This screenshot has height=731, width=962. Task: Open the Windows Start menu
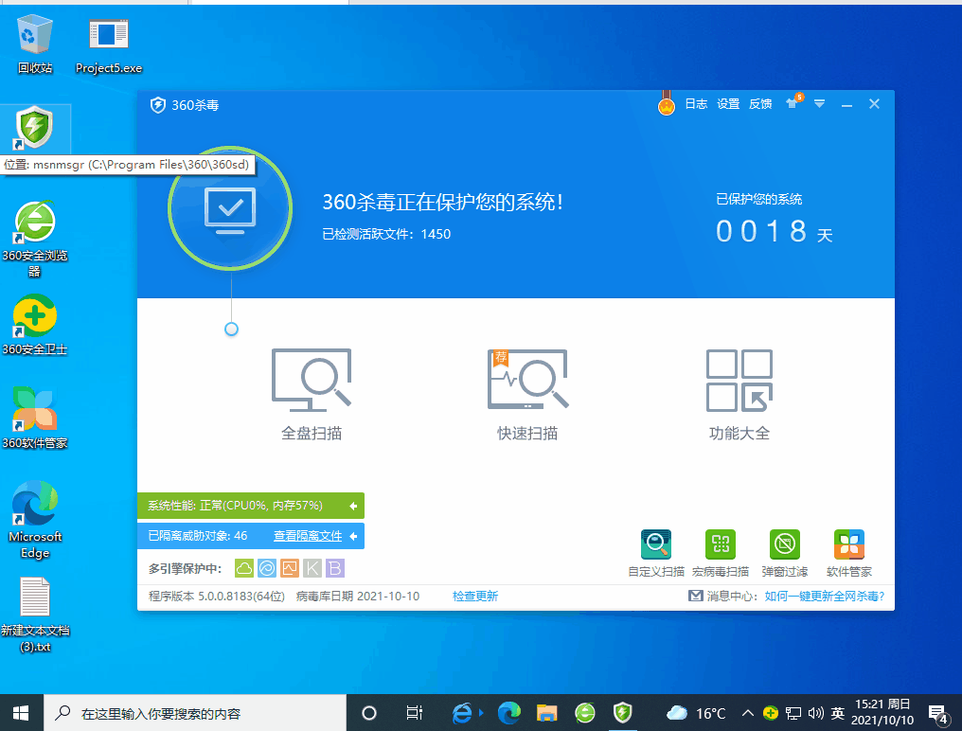(21, 713)
